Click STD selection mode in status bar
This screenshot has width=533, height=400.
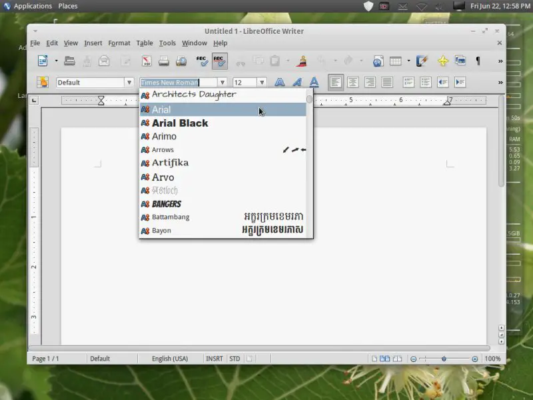pyautogui.click(x=235, y=359)
